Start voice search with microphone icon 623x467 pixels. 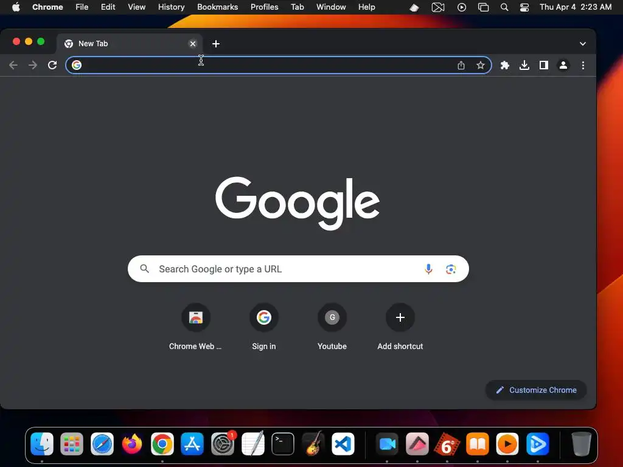click(428, 269)
